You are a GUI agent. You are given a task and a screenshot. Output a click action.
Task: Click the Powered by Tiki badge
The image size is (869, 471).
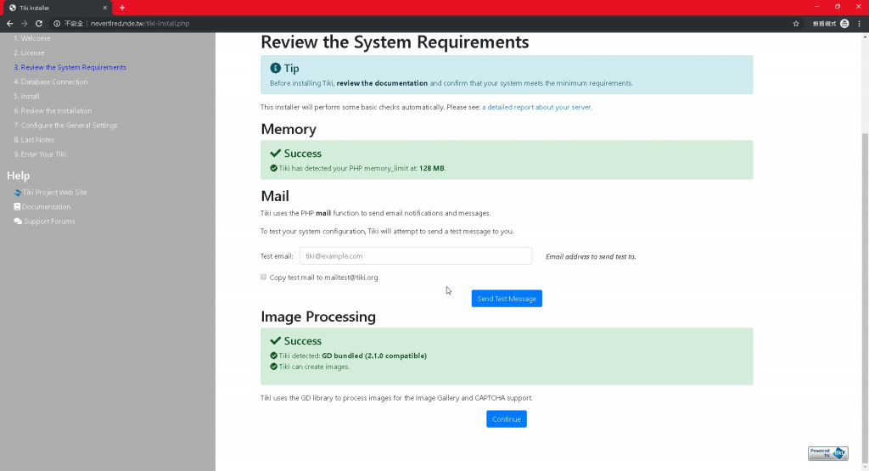[827, 453]
